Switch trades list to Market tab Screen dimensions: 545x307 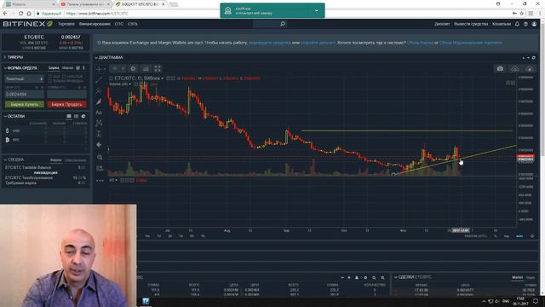pos(517,277)
